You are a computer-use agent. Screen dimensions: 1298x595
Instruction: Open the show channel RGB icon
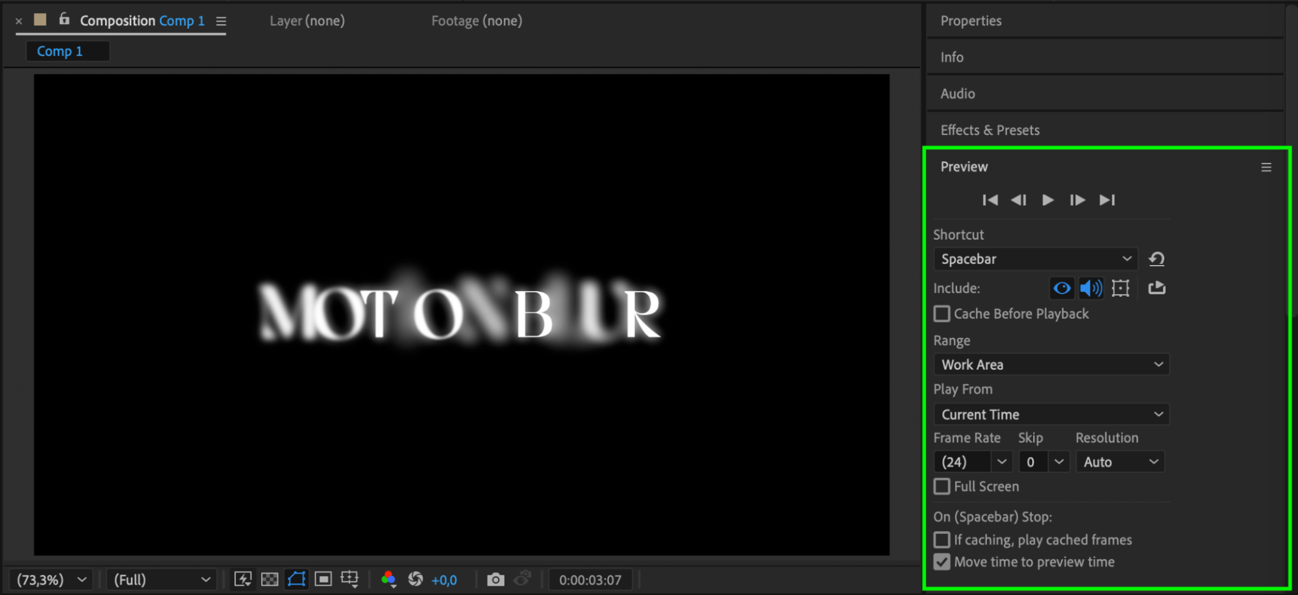coord(389,579)
